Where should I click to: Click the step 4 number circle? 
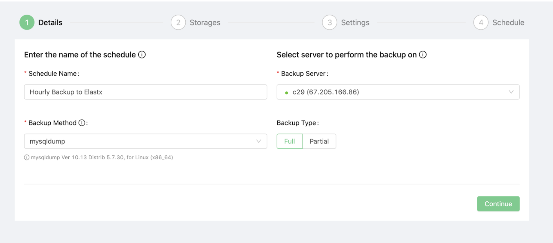click(x=481, y=22)
